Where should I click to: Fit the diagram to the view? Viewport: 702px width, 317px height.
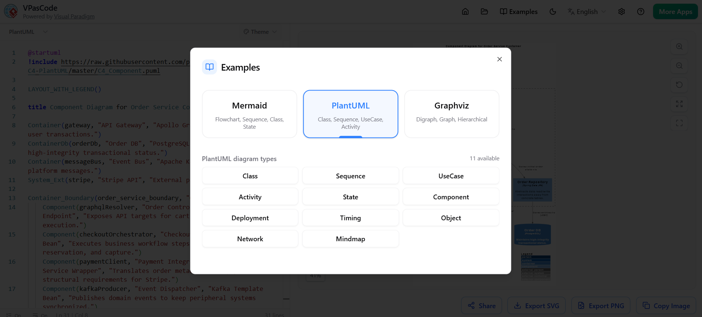point(679,104)
